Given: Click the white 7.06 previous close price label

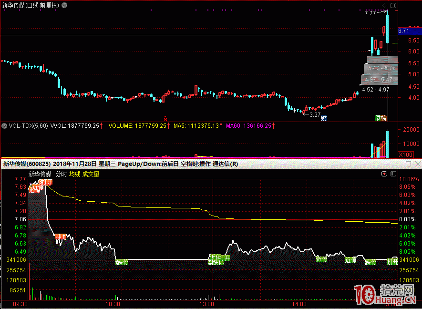Looking at the screenshot, I should click(x=21, y=219).
